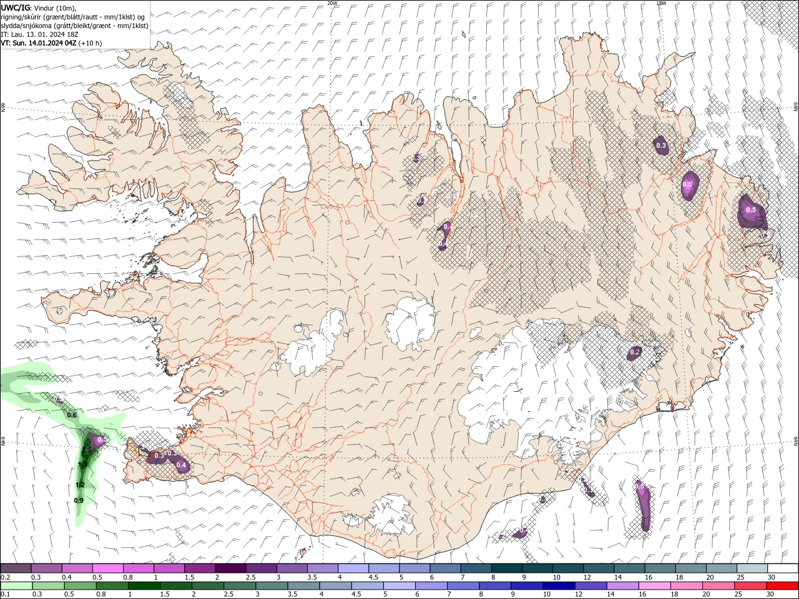Pick the dark teal swatch after 9 on the upper scale
Image resolution: width=799 pixels, height=599 pixels.
(536, 568)
